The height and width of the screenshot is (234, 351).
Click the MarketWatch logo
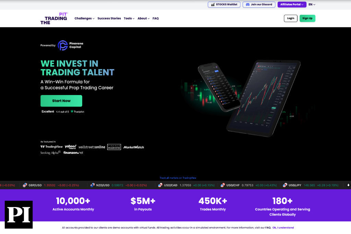[x=134, y=147]
